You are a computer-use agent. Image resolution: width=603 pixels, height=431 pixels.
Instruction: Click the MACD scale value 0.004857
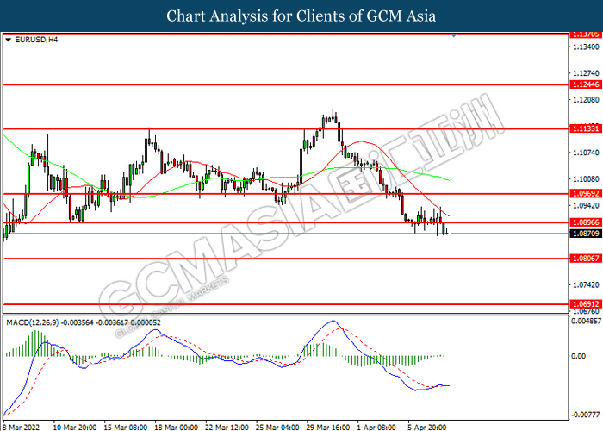586,321
